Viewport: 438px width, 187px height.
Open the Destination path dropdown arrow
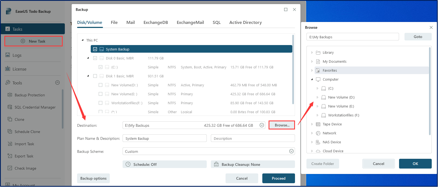tap(261, 125)
